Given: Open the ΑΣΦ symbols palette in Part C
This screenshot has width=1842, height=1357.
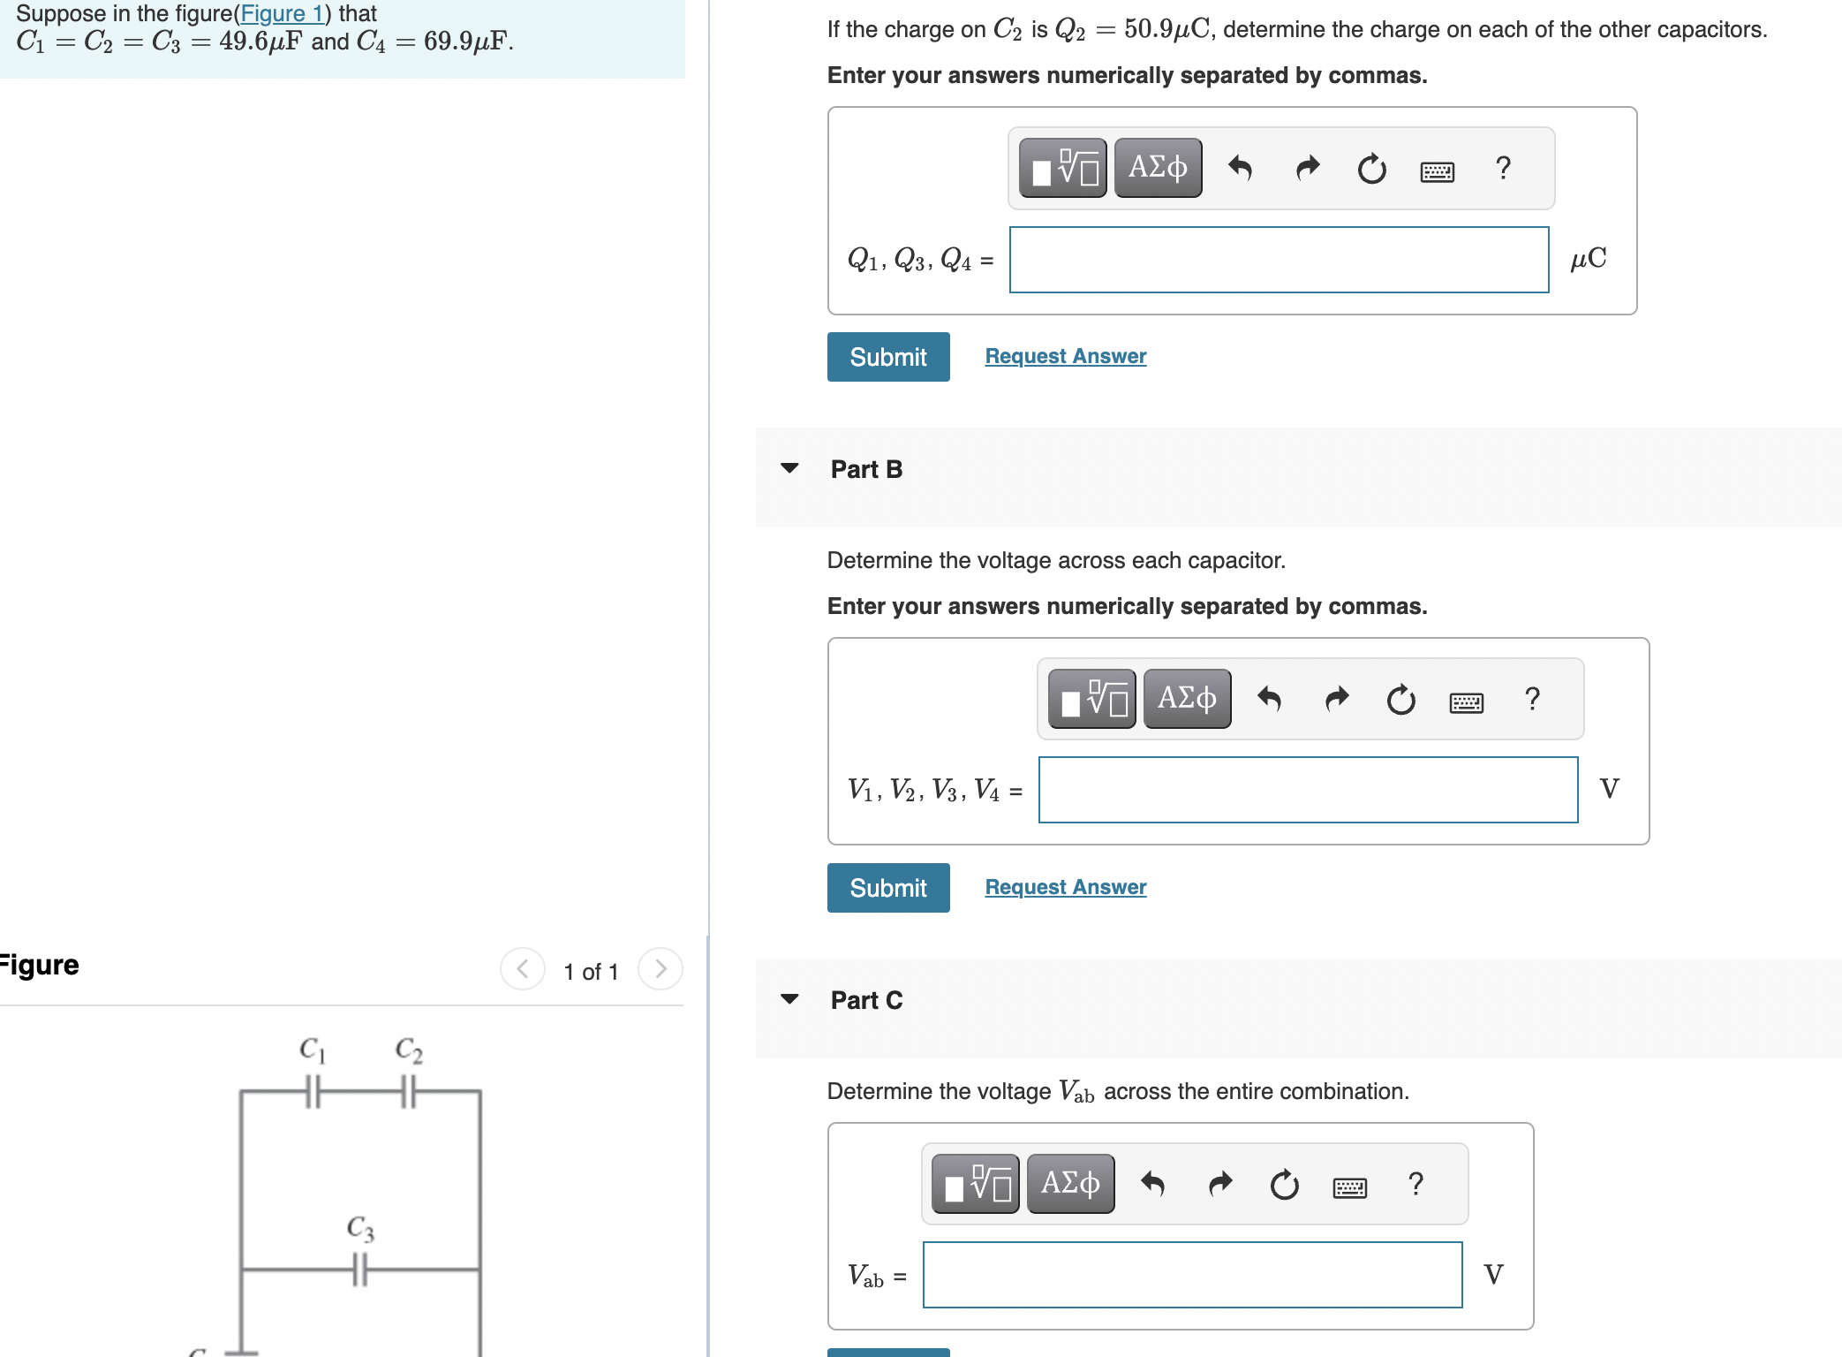Looking at the screenshot, I should tap(1069, 1181).
